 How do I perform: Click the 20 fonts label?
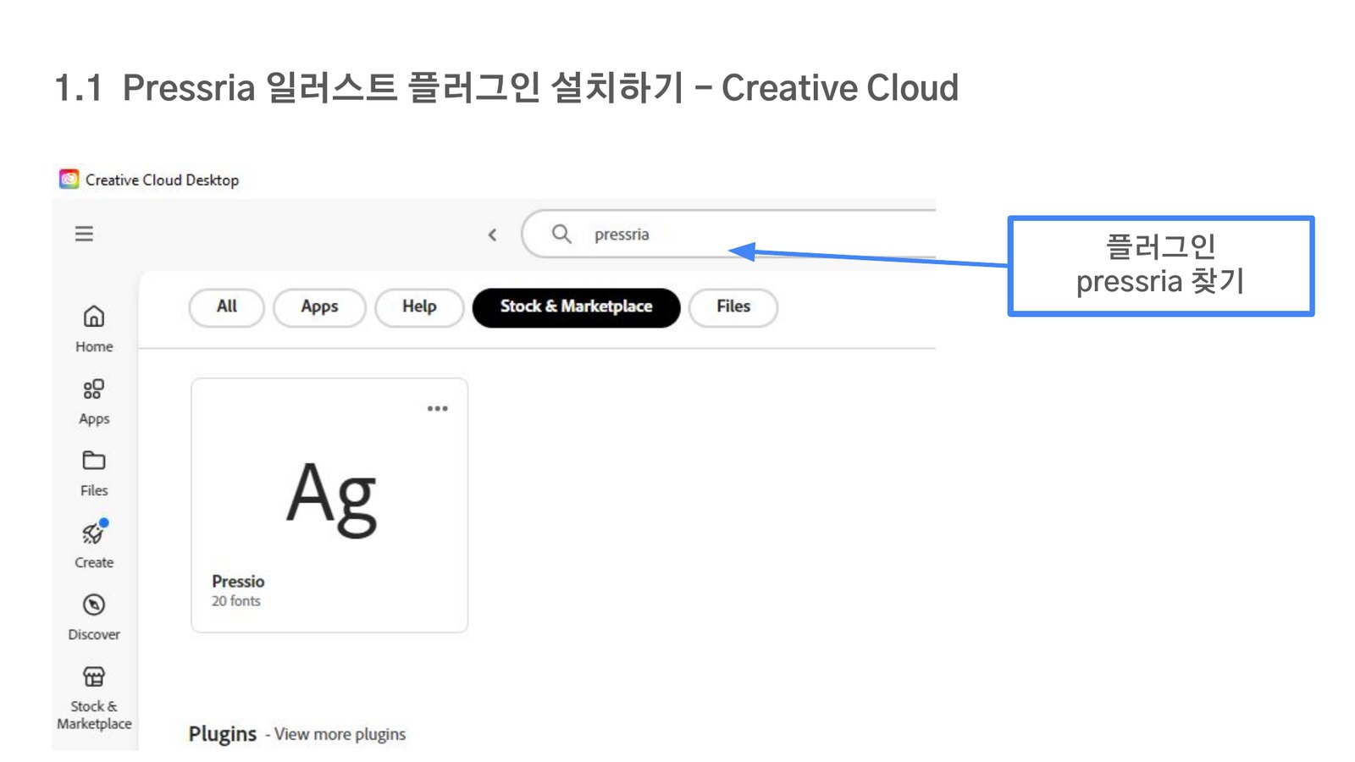[x=236, y=601]
